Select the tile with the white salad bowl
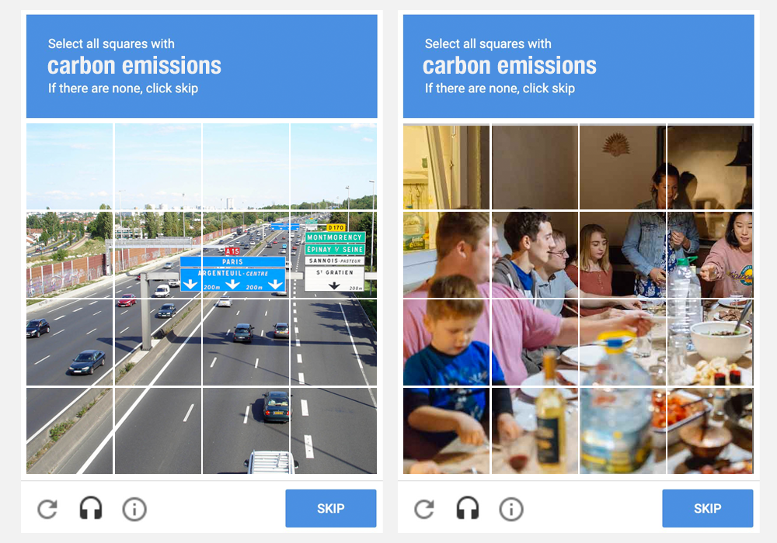The width and height of the screenshot is (777, 543). click(710, 342)
